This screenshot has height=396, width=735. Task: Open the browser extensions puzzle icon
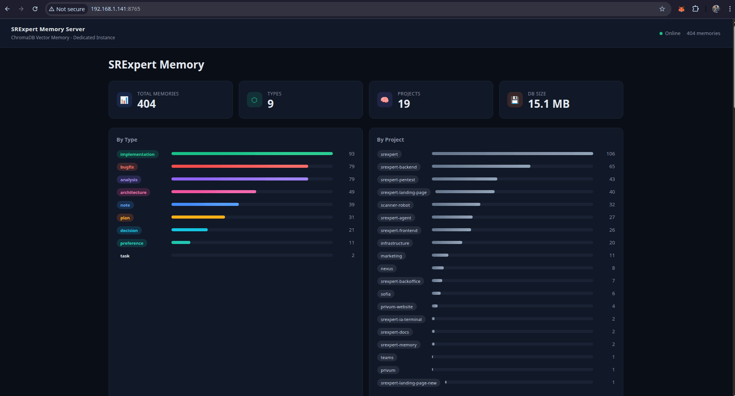696,8
